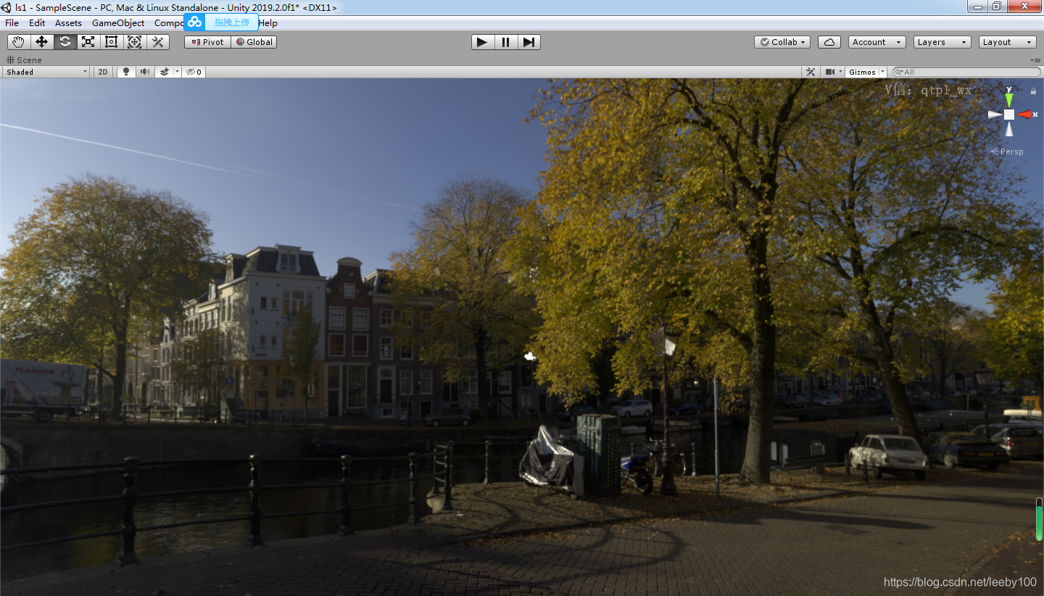
Task: Open the cloud Services button
Action: (x=829, y=42)
